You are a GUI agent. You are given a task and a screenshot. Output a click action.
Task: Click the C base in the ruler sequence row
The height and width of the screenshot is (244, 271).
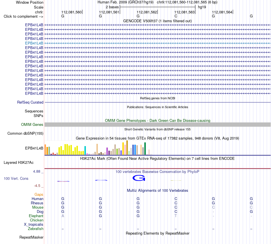(176, 16)
